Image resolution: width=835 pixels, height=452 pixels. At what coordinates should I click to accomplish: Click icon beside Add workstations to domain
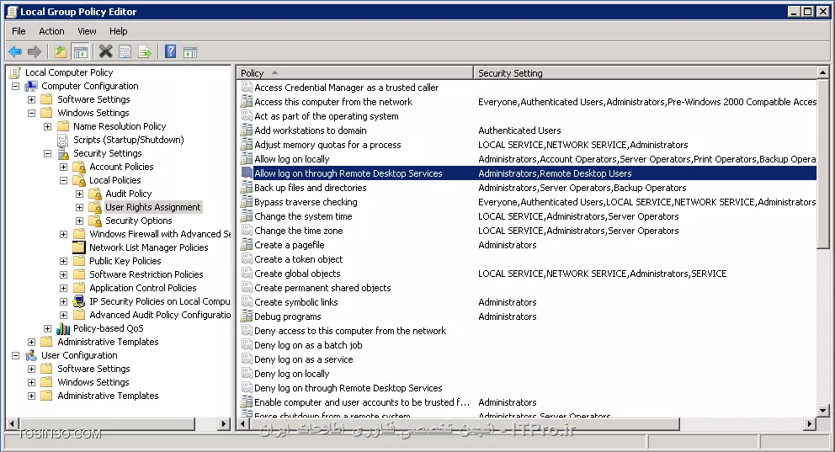coord(247,130)
